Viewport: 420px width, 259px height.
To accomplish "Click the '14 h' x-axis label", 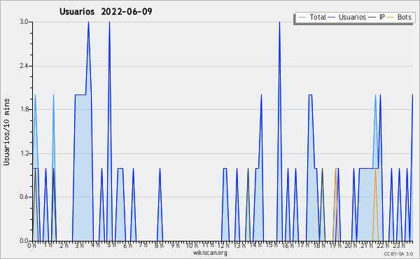I will [255, 245].
